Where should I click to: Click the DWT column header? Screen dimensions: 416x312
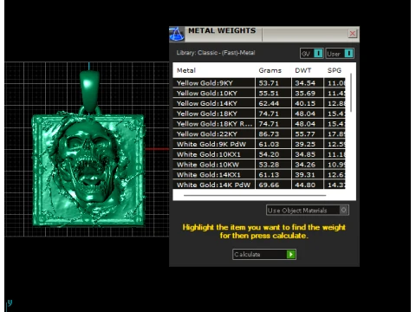point(303,70)
